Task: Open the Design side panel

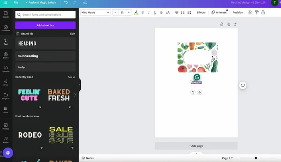Action: click(x=6, y=14)
